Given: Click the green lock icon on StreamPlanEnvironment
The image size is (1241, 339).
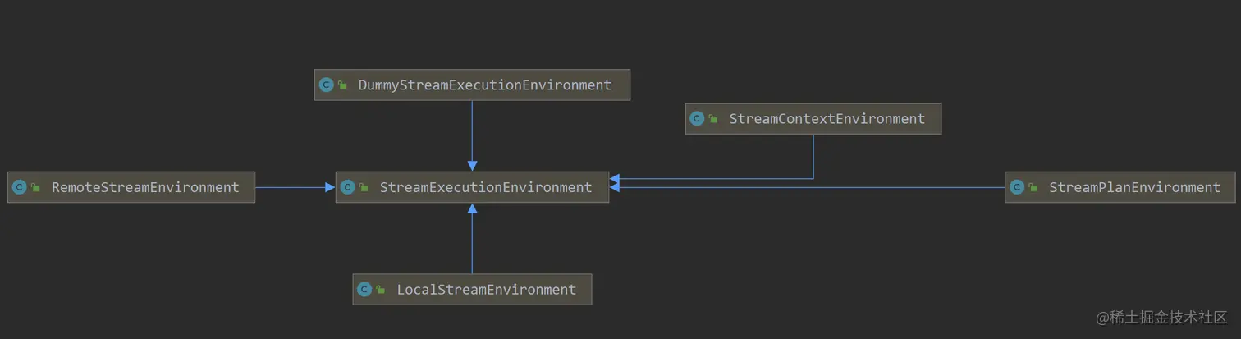Looking at the screenshot, I should pyautogui.click(x=1033, y=188).
